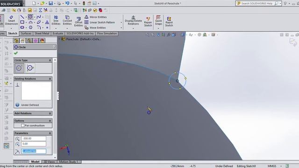Viewport: 299px width, 168px height.
Task: Select the Line sketch tool
Action: [22, 17]
